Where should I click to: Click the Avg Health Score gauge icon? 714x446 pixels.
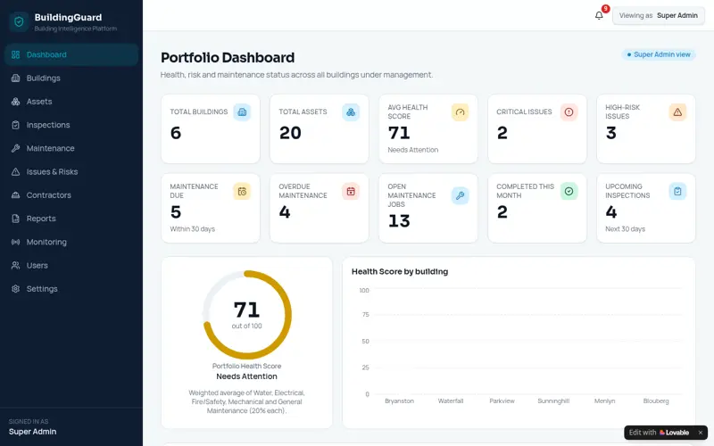(460, 112)
